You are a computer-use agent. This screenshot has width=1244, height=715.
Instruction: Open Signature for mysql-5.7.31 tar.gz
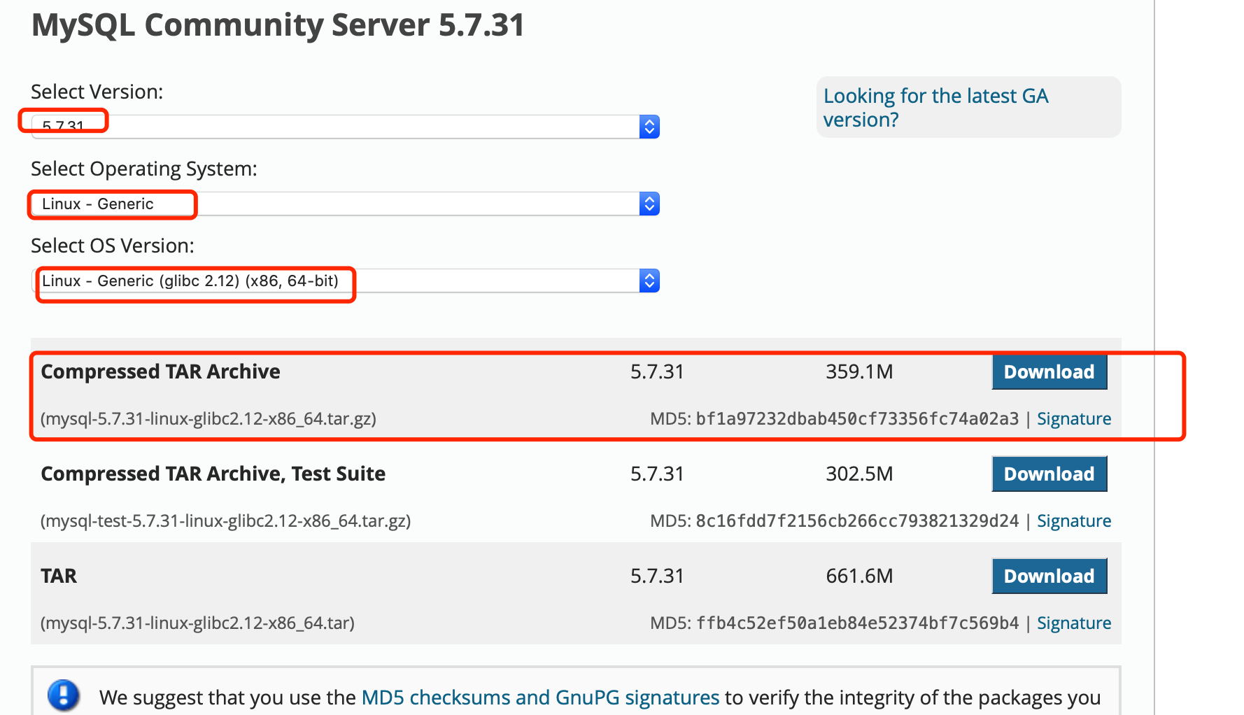point(1074,418)
